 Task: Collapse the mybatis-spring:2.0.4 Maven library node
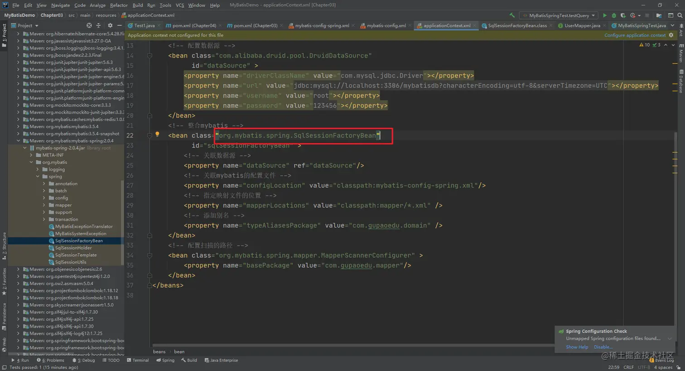18,141
